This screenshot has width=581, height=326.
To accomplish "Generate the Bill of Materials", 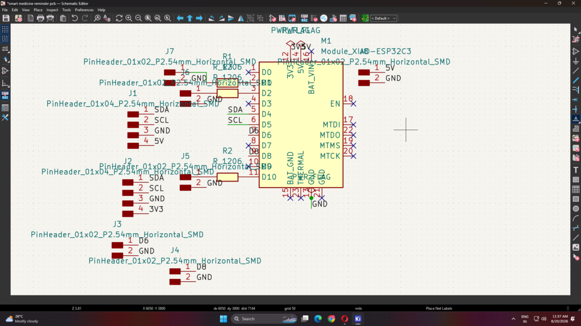I will coord(353,18).
